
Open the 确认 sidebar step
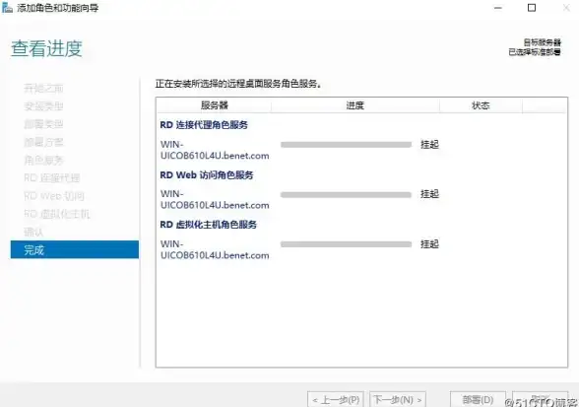click(33, 232)
